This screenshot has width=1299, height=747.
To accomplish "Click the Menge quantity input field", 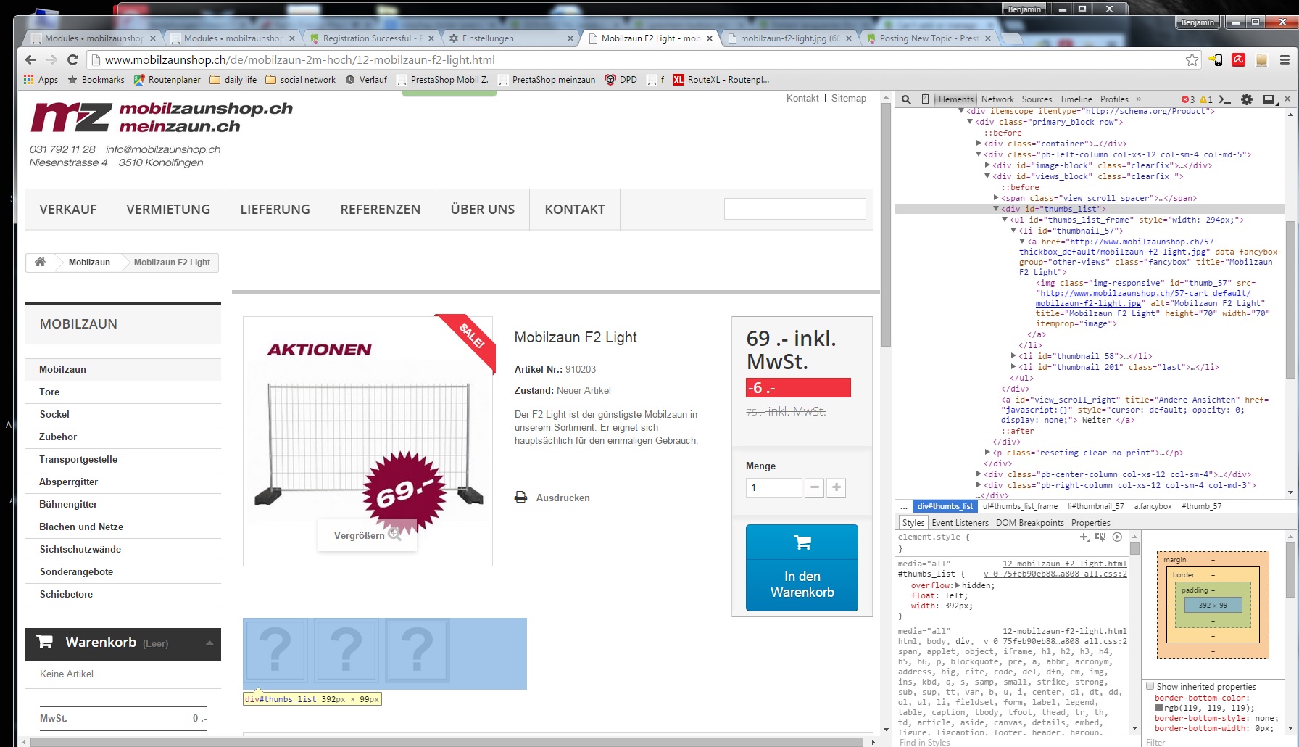I will (773, 487).
